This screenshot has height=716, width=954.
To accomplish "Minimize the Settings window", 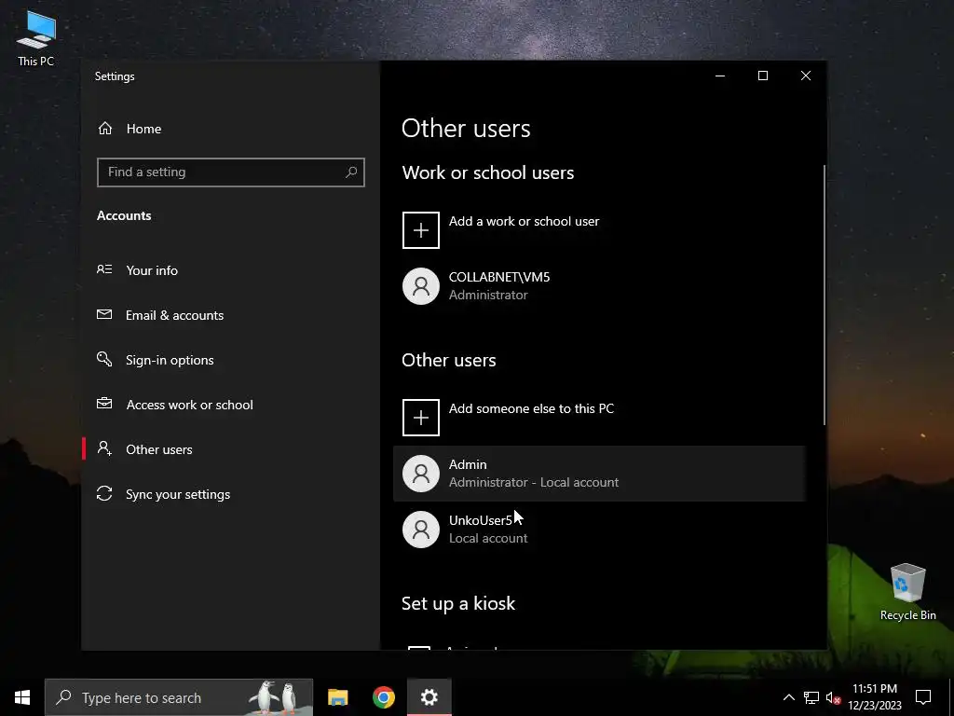I will tap(720, 76).
